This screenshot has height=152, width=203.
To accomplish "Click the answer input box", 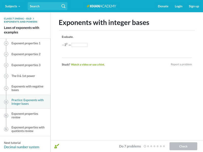I will (79, 45).
